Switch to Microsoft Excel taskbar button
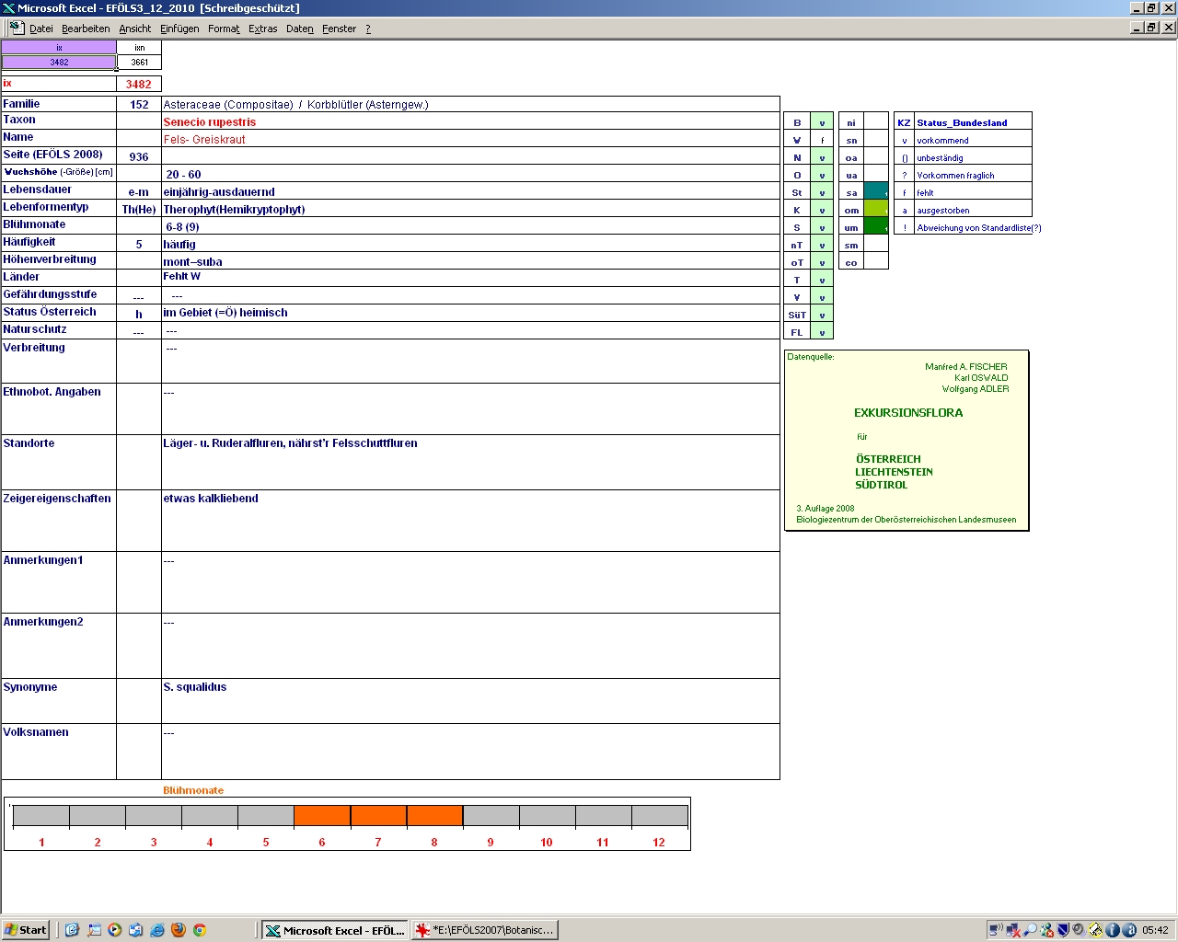This screenshot has height=942, width=1178. [335, 930]
